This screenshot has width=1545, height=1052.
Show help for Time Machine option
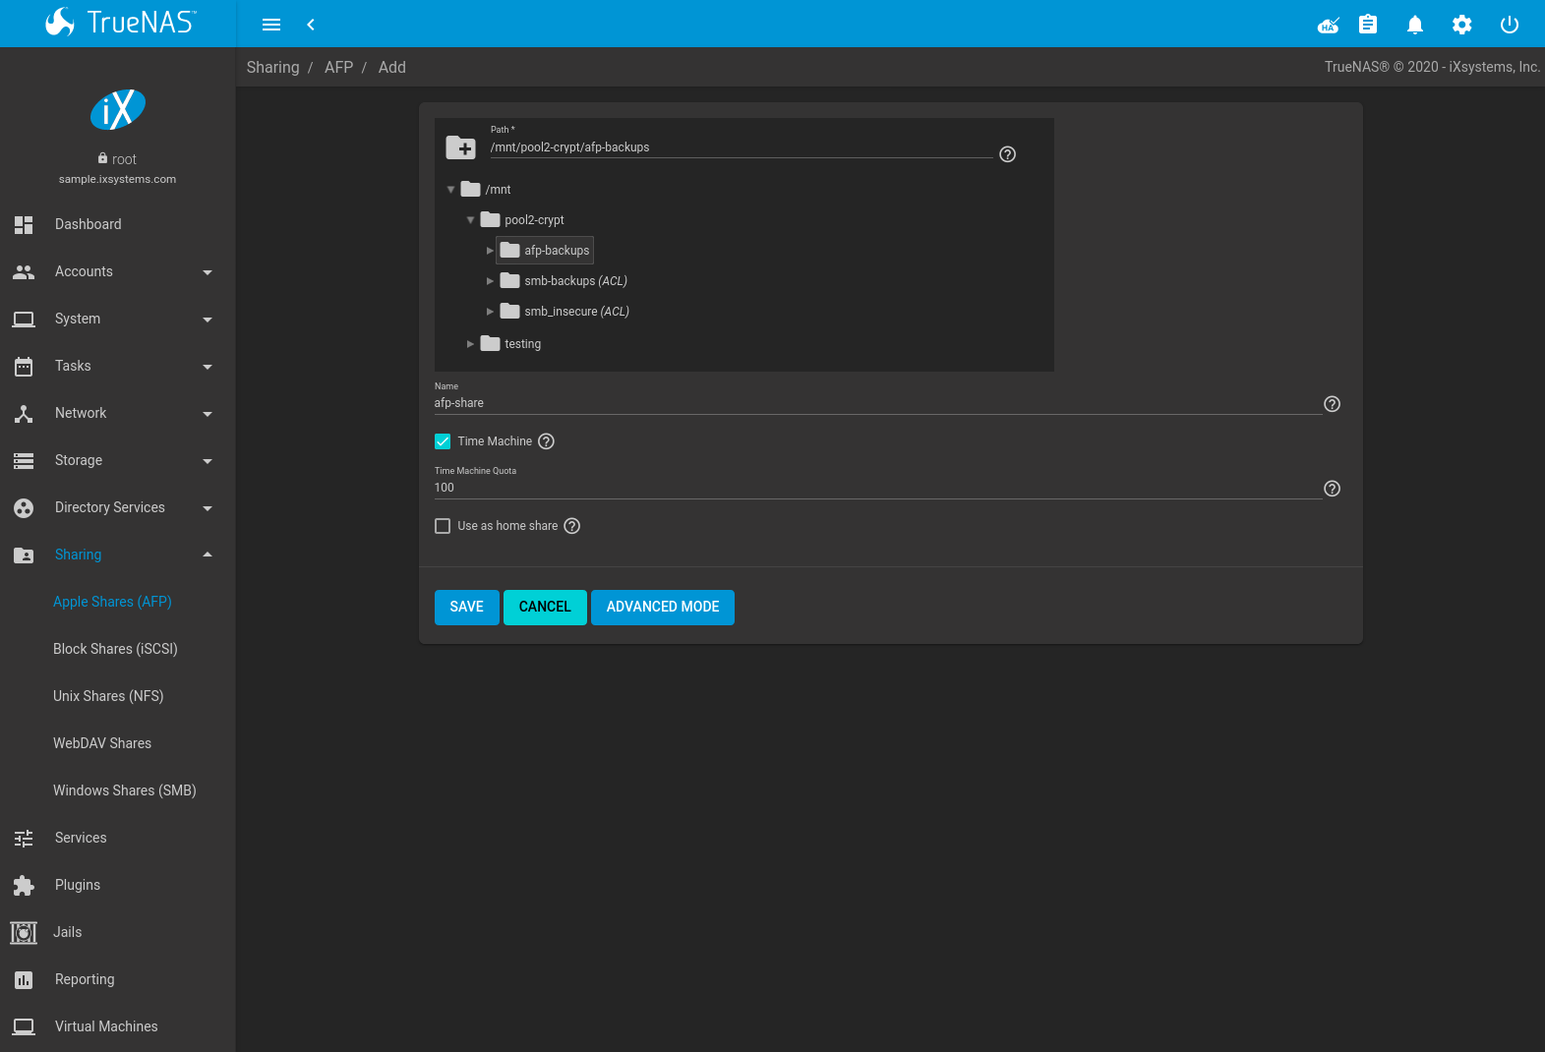[x=546, y=441]
